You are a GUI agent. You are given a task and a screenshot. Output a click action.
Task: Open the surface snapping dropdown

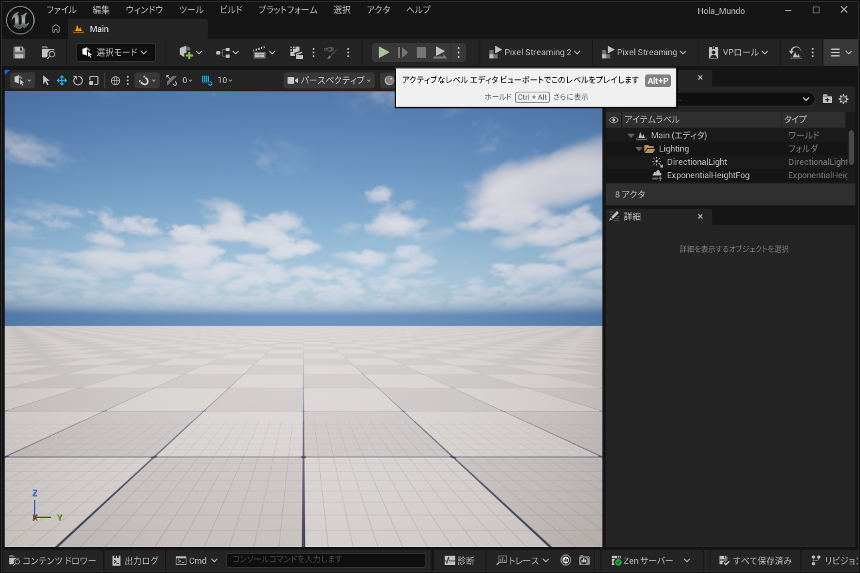[x=146, y=80]
